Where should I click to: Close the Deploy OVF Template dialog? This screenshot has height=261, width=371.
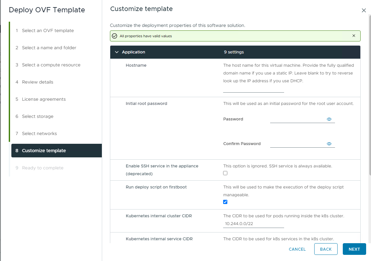point(364,10)
